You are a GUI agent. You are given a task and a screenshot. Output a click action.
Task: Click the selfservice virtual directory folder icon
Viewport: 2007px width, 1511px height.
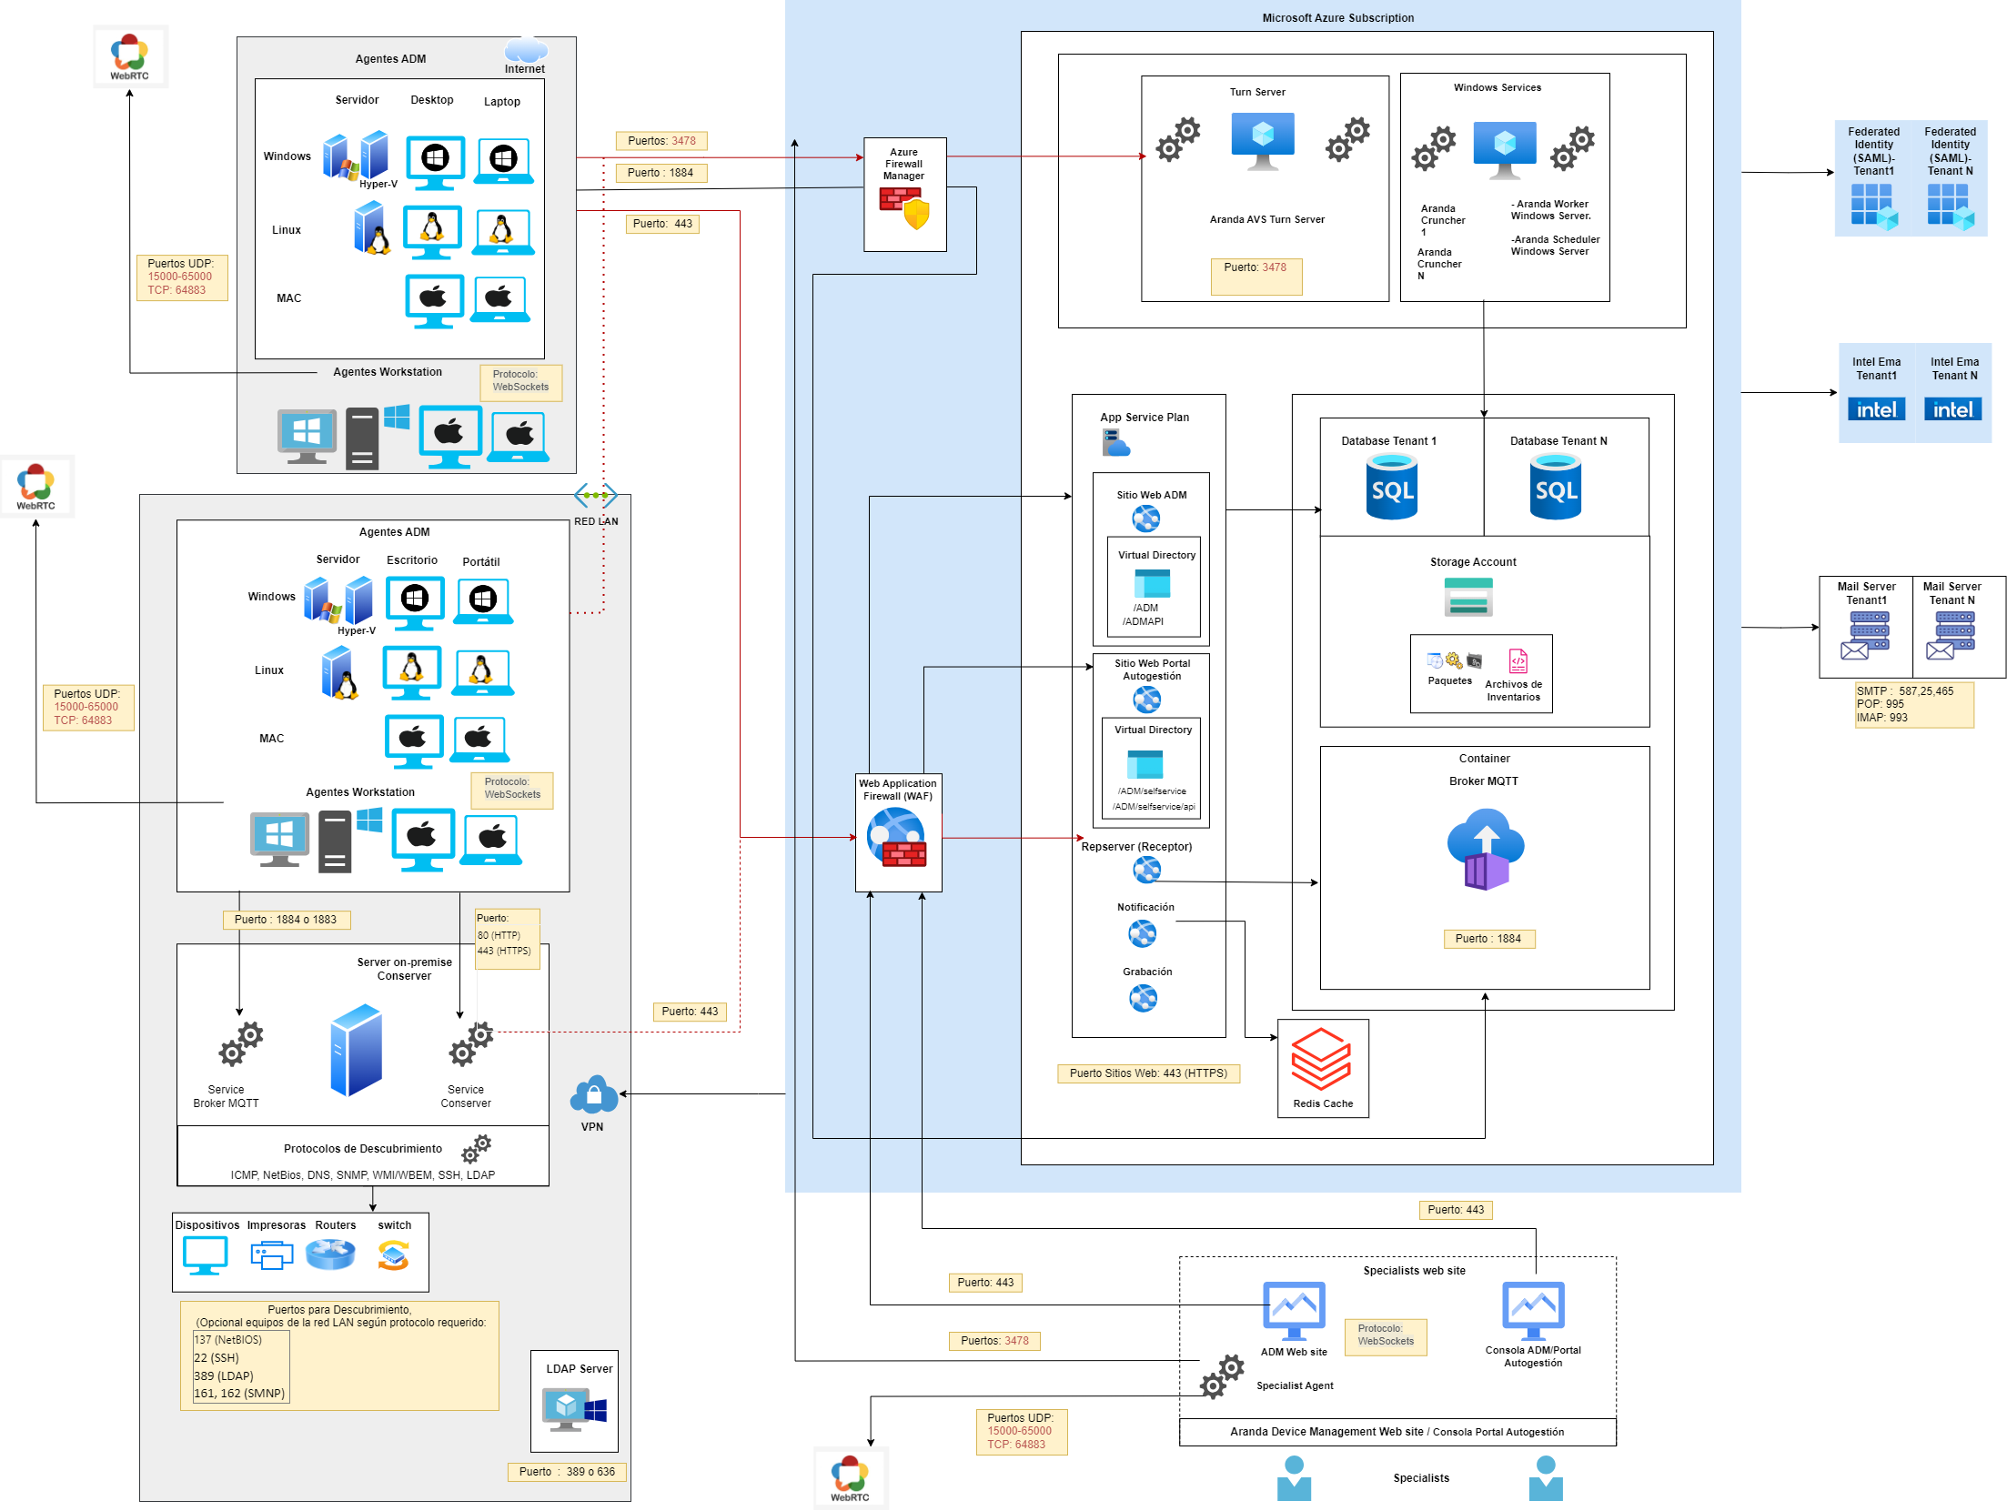pos(1145,764)
